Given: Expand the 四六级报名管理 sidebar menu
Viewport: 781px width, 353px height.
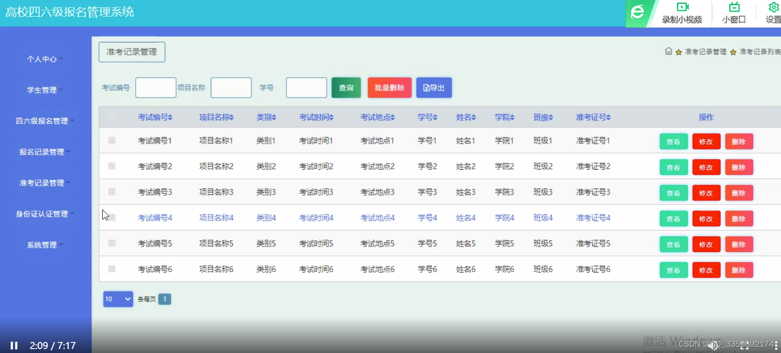Looking at the screenshot, I should [x=45, y=121].
